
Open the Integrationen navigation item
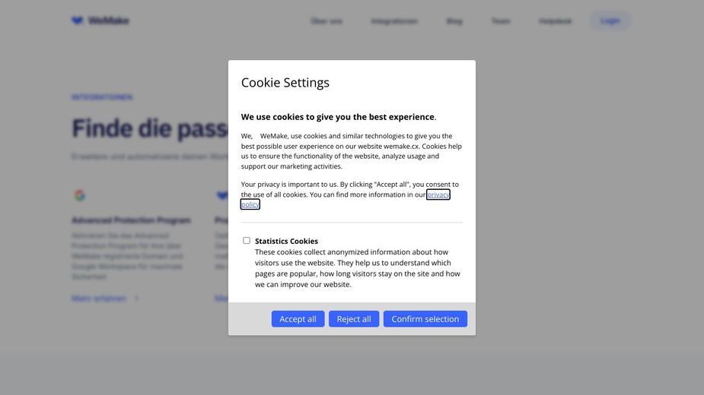pos(394,21)
